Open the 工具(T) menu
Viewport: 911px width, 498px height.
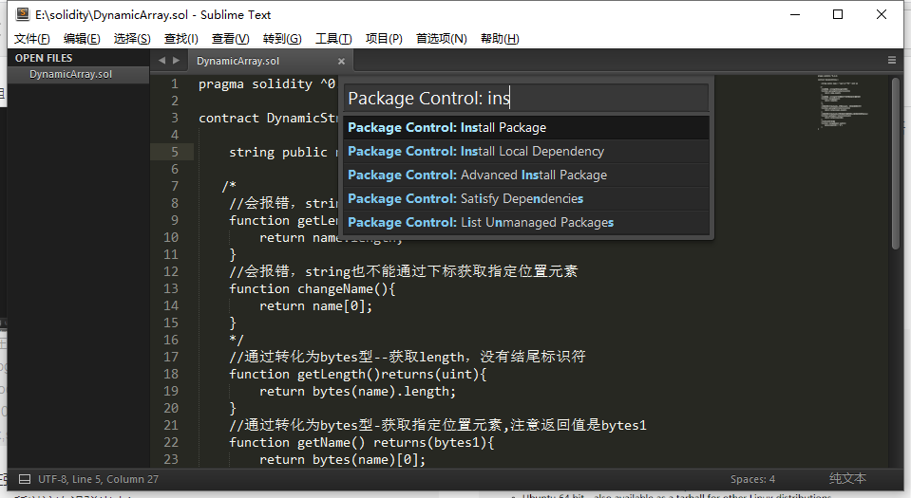pos(333,38)
